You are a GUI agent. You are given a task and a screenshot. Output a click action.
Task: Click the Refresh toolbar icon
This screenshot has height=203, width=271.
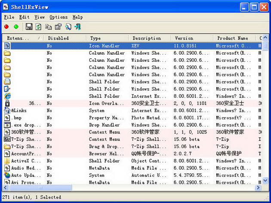[38, 27]
